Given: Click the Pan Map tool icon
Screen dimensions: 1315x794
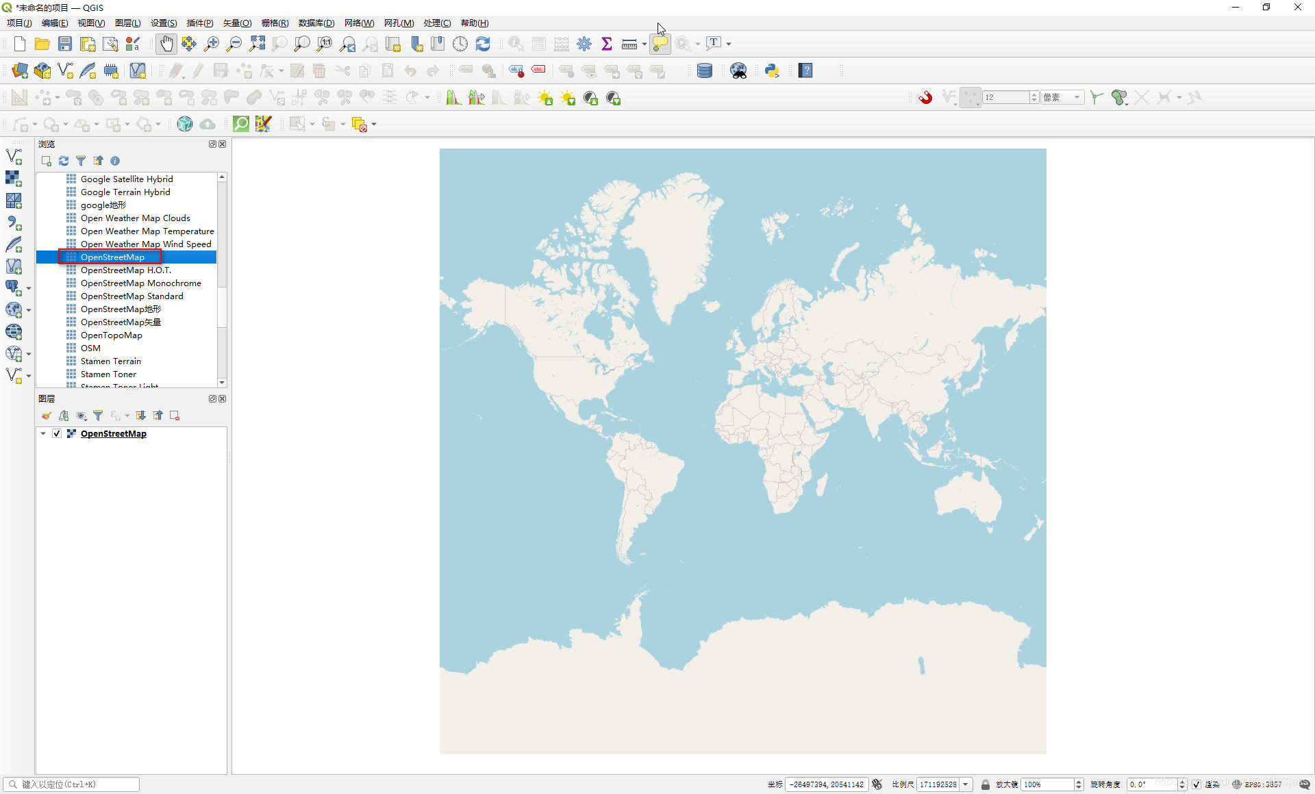Looking at the screenshot, I should 165,43.
